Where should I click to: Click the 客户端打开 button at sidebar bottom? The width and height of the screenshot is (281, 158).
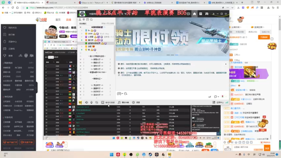pyautogui.click(x=10, y=142)
